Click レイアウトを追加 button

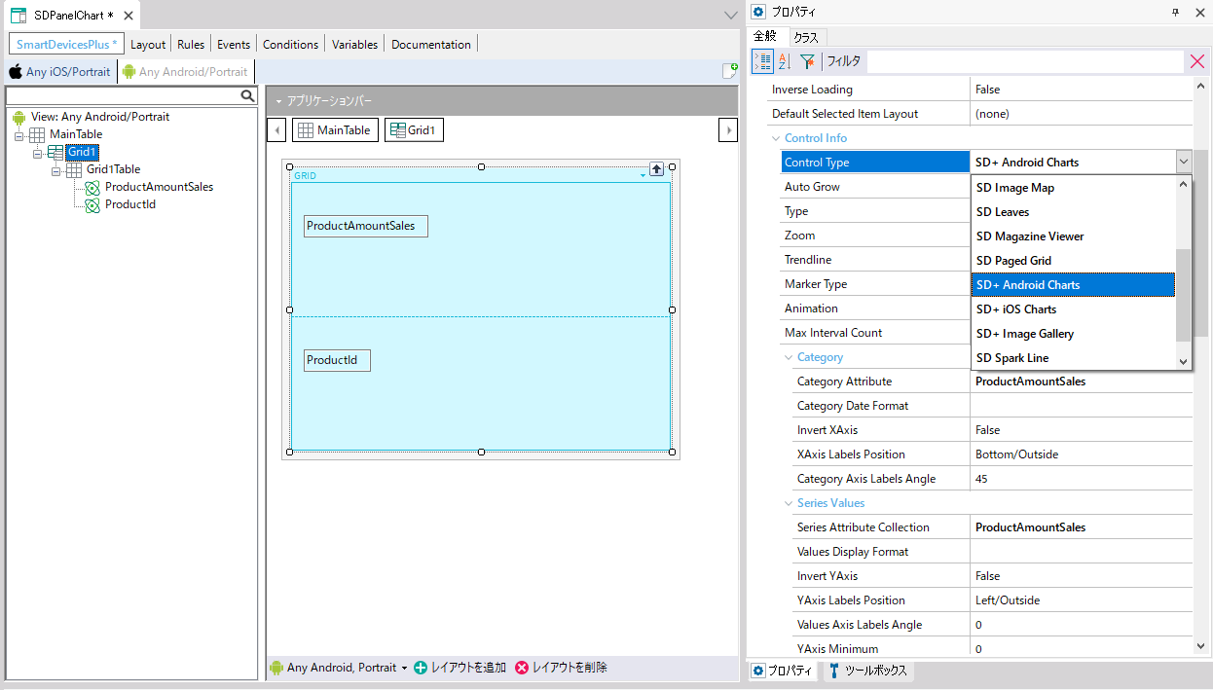[x=459, y=668]
